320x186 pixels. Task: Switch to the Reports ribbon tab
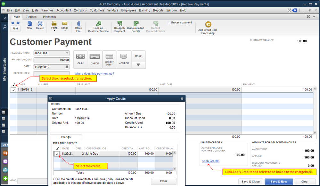pos(31,17)
